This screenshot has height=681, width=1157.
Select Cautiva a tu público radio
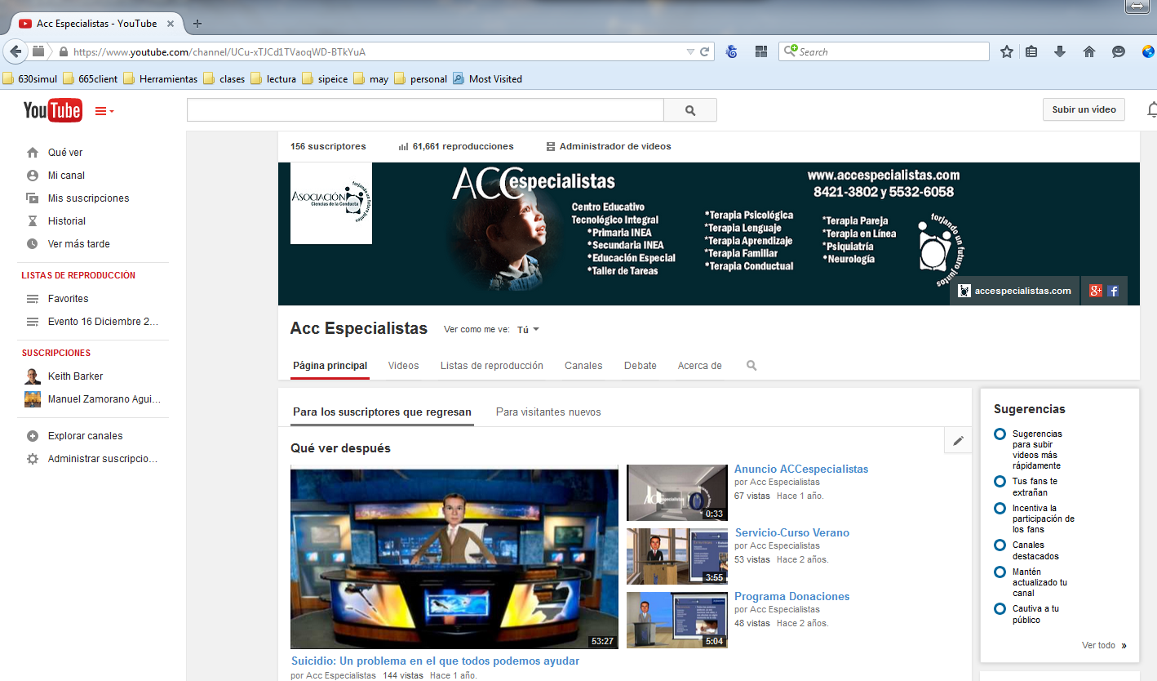click(x=1000, y=609)
